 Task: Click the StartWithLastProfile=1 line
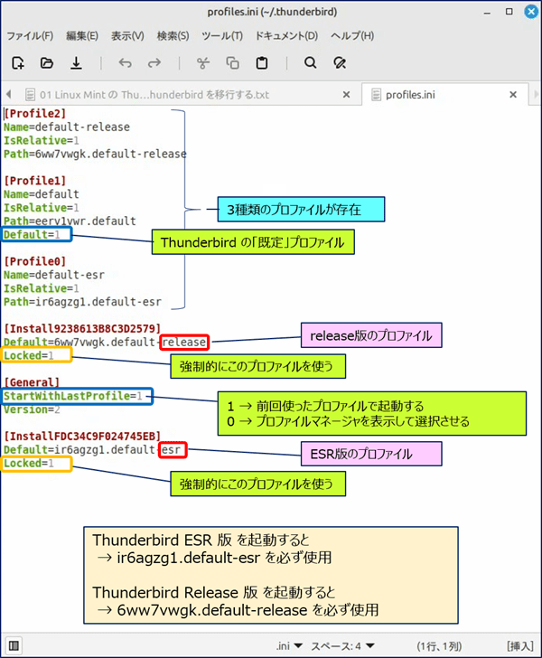coord(73,396)
